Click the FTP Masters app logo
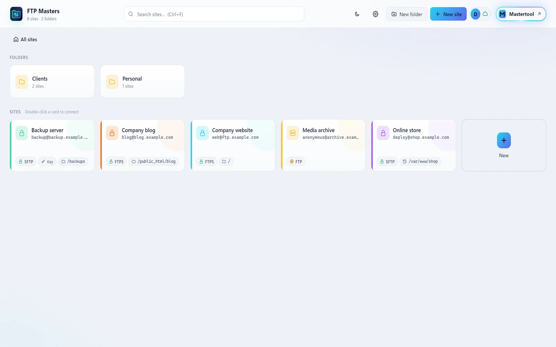Viewport: 556px width, 347px height. (16, 14)
